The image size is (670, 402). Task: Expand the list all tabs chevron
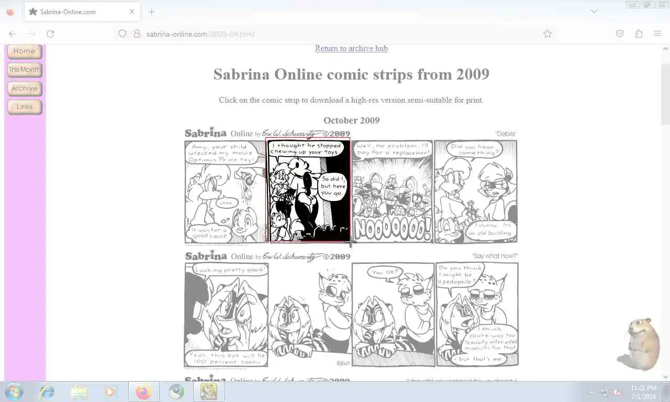(594, 12)
